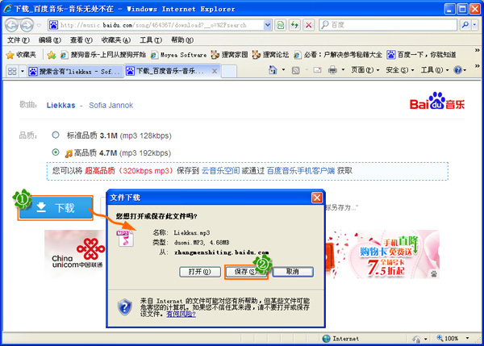
Task: Open the 百度一下，你就知道 favorites link
Action: click(x=421, y=55)
